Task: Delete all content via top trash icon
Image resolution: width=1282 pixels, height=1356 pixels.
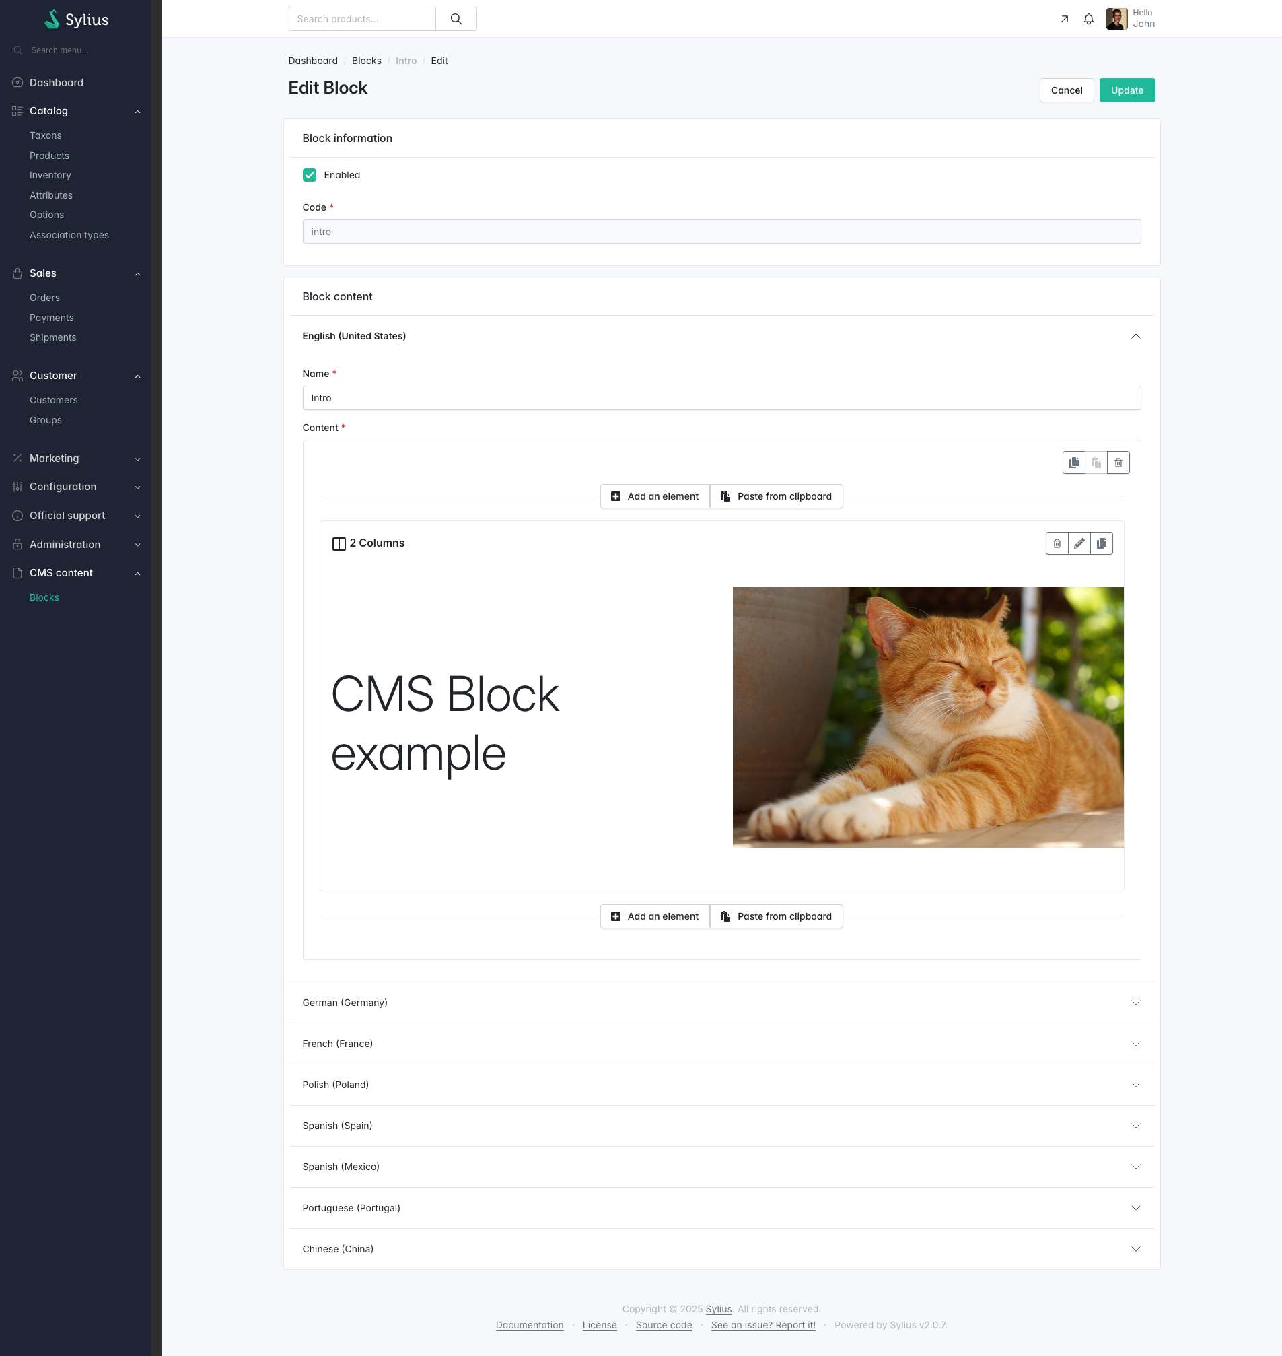Action: point(1118,463)
